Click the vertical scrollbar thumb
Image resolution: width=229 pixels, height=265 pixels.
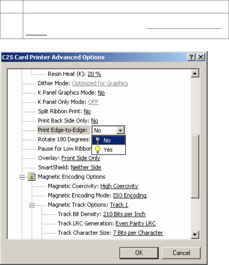tap(195, 166)
